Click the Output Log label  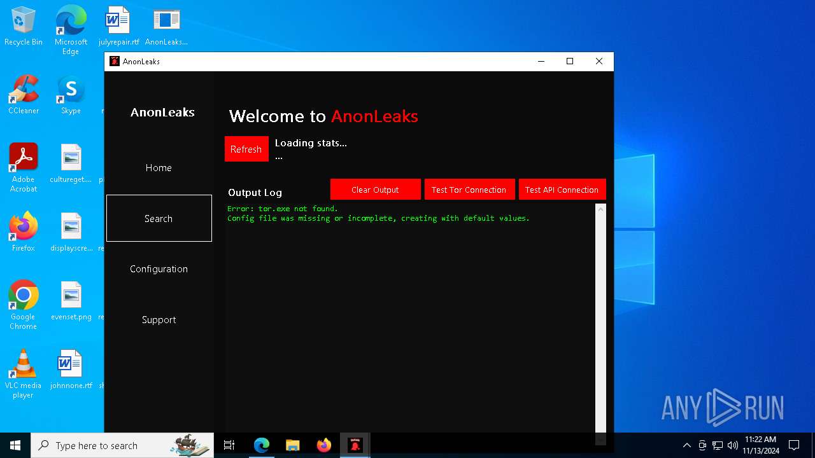[x=255, y=192]
